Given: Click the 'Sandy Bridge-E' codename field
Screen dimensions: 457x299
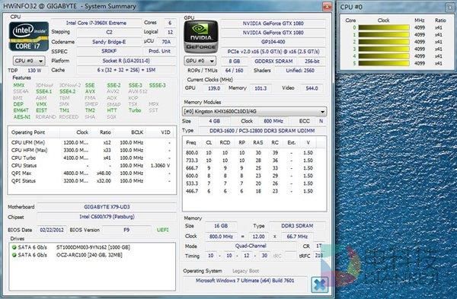Looking at the screenshot, I should [x=109, y=42].
